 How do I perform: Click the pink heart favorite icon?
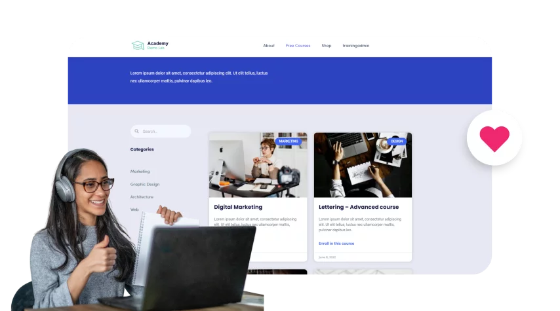tap(494, 138)
